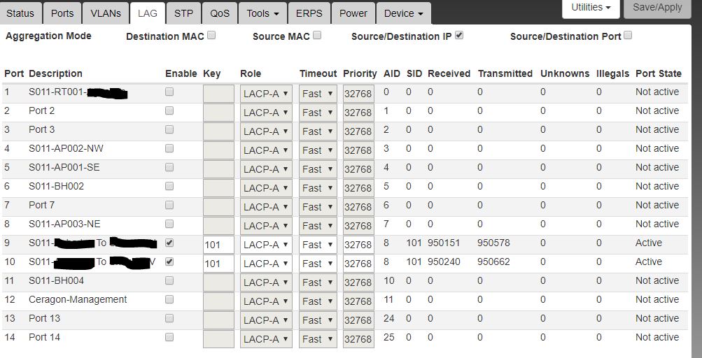Click the Save/Apply button
Viewport: 702px width, 358px height.
[657, 8]
